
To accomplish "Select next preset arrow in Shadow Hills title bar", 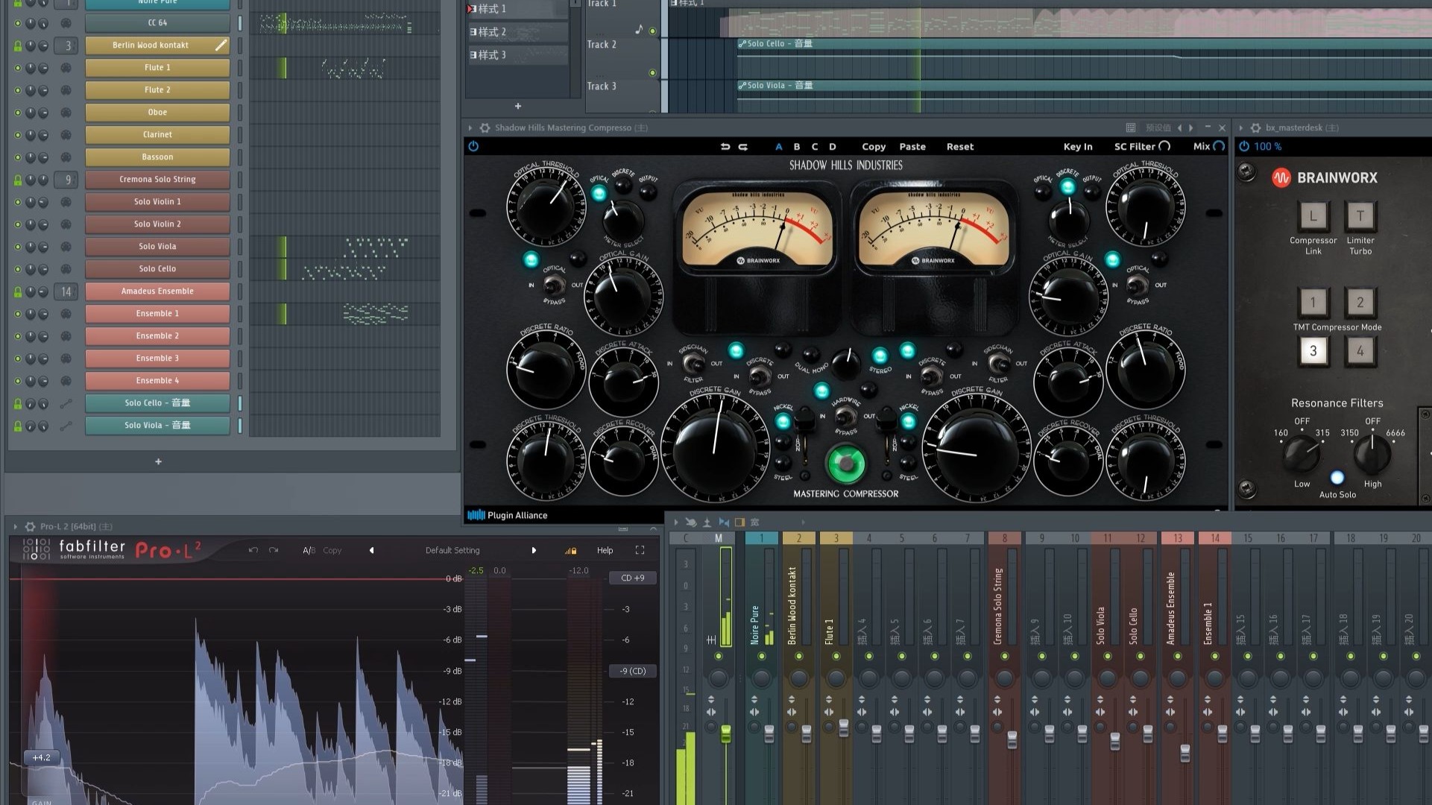I will pyautogui.click(x=1191, y=128).
